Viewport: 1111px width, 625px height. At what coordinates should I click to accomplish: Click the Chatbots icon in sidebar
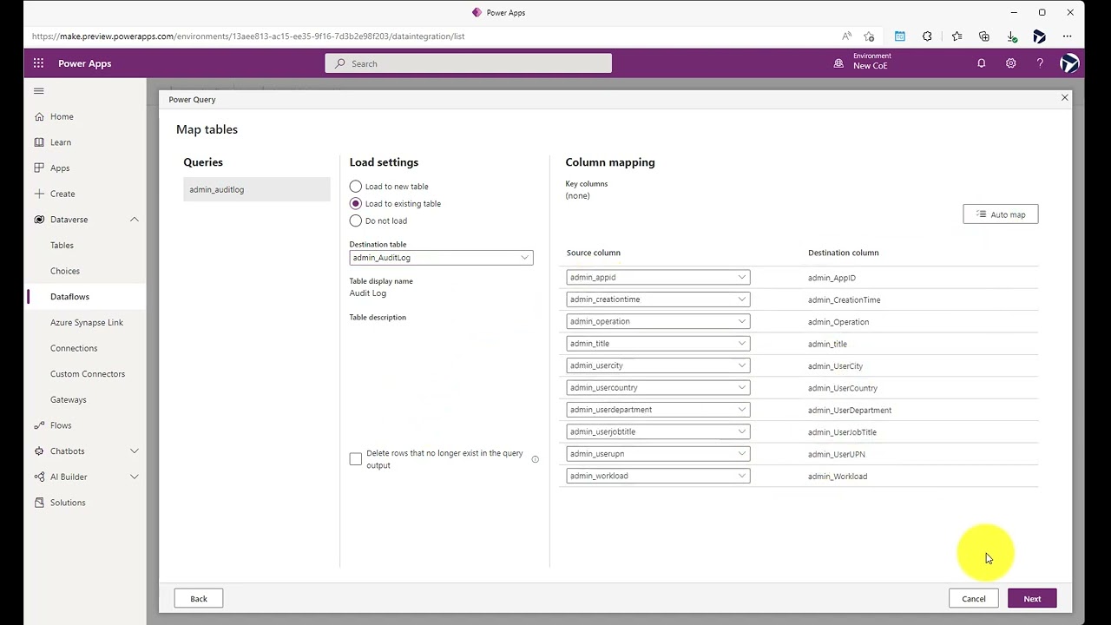point(39,451)
